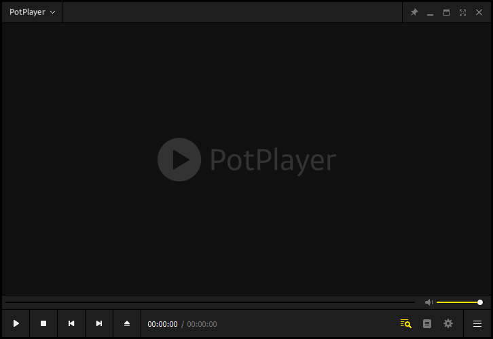Open the playlist search icon
The height and width of the screenshot is (339, 493).
coord(406,324)
